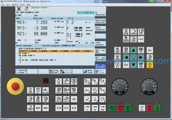Click the red Cycle Stop key
The image size is (172, 120).
coord(150,108)
